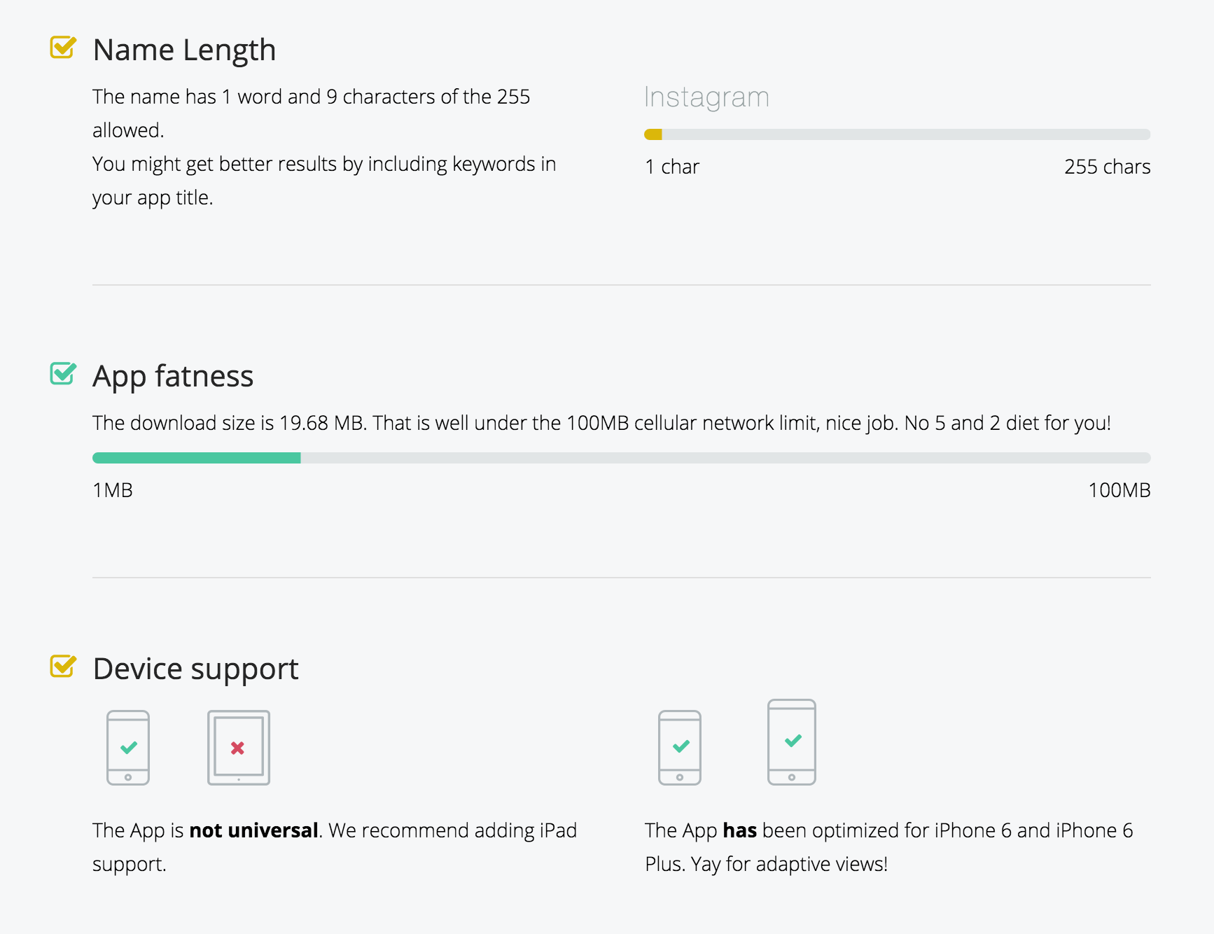Click the iPad unsupported device icon
The width and height of the screenshot is (1214, 934).
click(238, 747)
